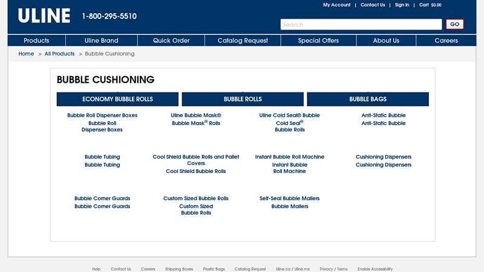Click the Sign In link
This screenshot has height=272, width=484.
(x=402, y=5)
